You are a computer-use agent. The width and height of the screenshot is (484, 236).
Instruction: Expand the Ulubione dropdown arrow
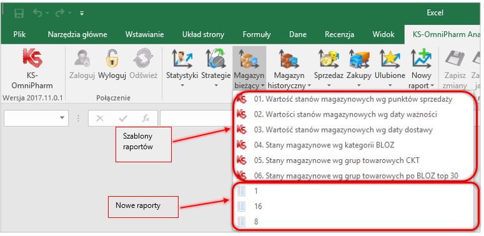point(390,85)
